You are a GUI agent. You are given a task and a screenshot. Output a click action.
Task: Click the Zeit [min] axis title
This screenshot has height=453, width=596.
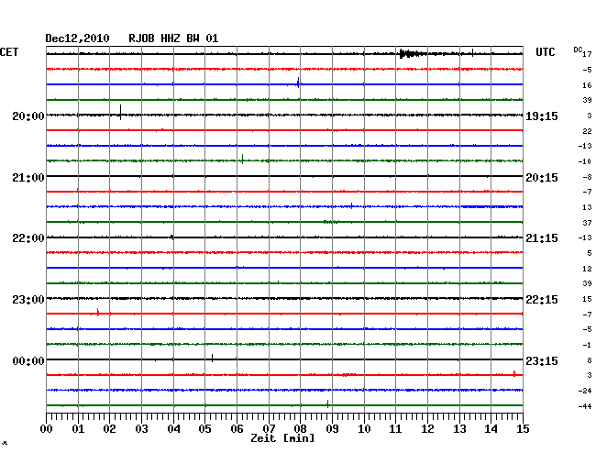[x=282, y=438]
